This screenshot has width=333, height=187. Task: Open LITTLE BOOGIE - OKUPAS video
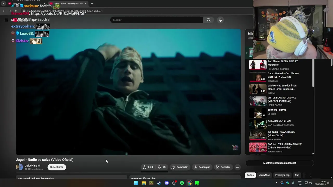pyautogui.click(x=282, y=99)
